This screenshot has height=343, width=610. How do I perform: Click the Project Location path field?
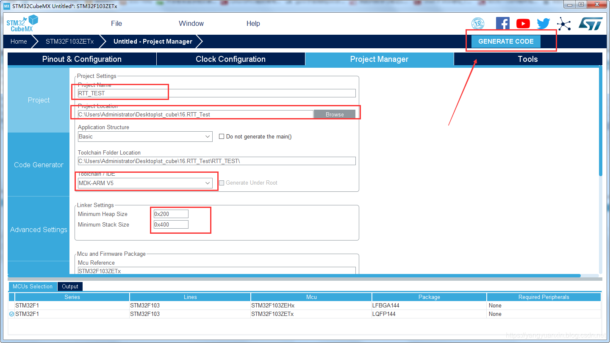coord(196,114)
